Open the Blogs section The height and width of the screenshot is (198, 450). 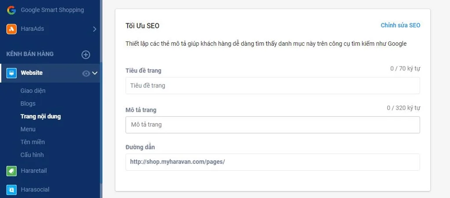coord(28,103)
